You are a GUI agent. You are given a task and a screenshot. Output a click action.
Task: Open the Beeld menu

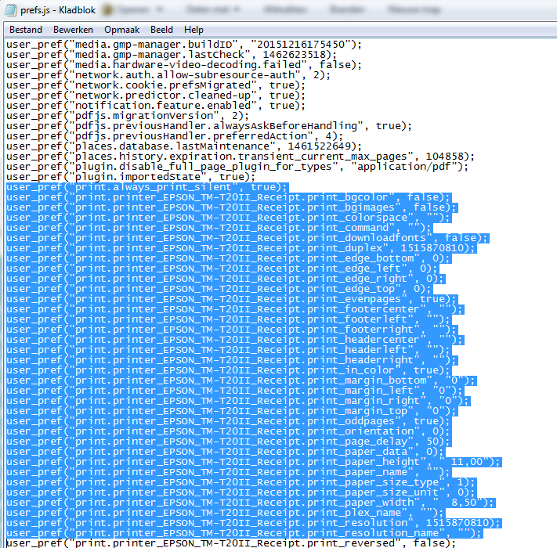pyautogui.click(x=161, y=29)
